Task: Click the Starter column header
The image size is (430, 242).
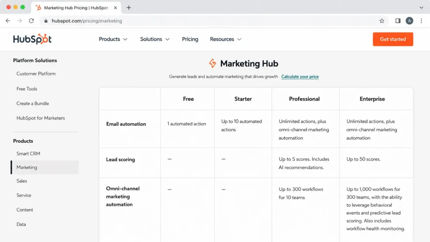Action: (243, 99)
